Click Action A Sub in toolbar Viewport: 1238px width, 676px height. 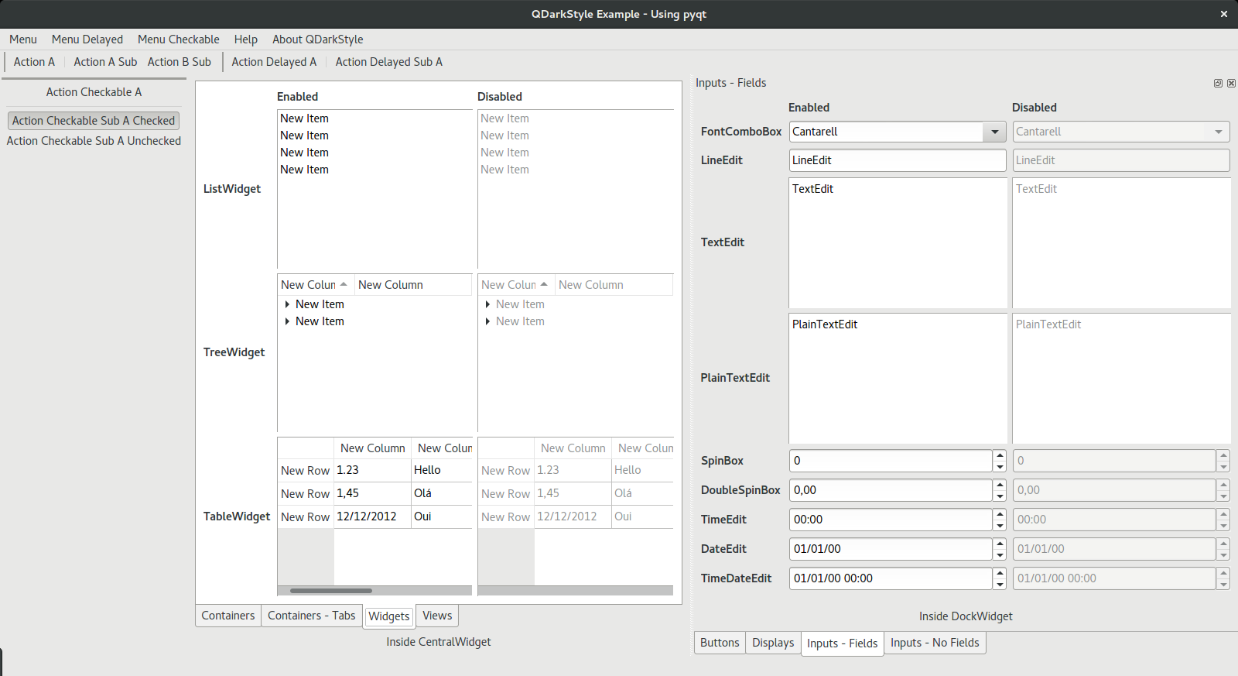[105, 62]
